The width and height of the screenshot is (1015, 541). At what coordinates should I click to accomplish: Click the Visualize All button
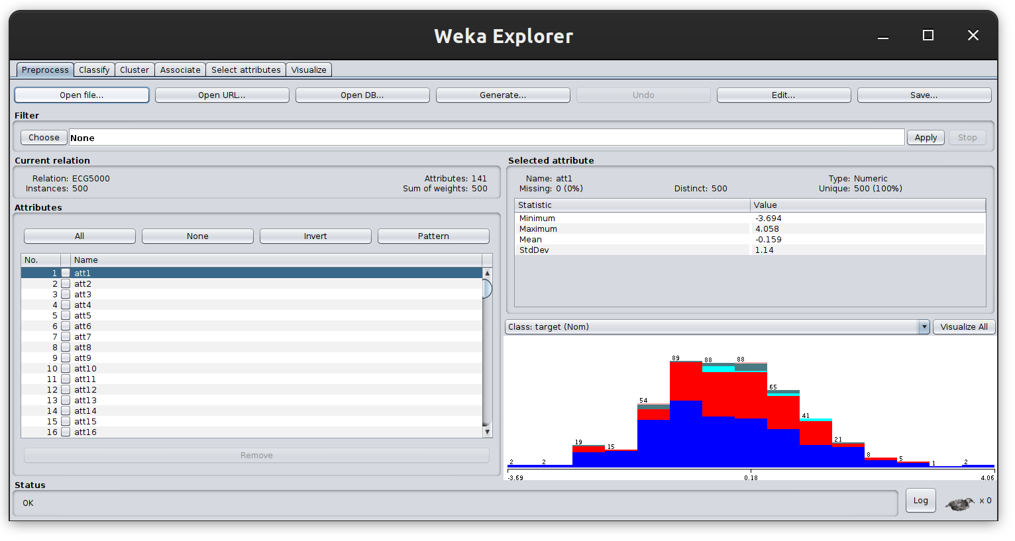tap(964, 326)
